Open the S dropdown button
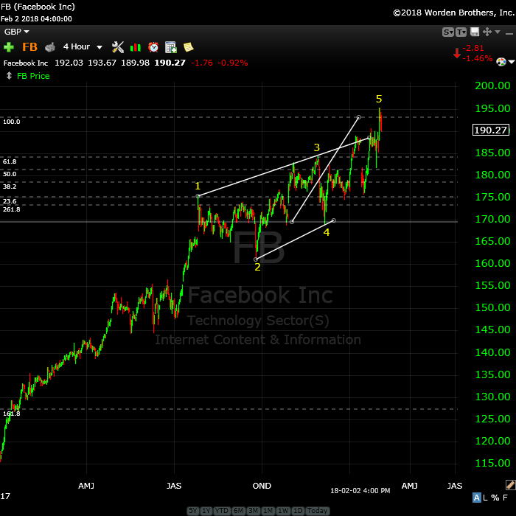 point(448,32)
